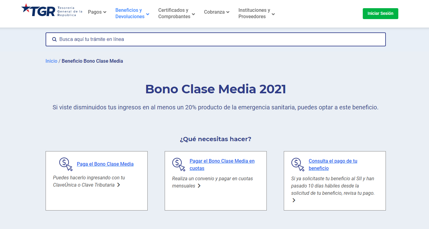
Task: Open Beneficios y Devoluciones dropdown
Action: coord(132,13)
